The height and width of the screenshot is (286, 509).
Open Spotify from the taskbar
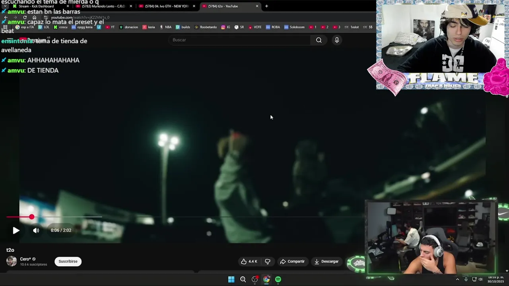click(278, 279)
